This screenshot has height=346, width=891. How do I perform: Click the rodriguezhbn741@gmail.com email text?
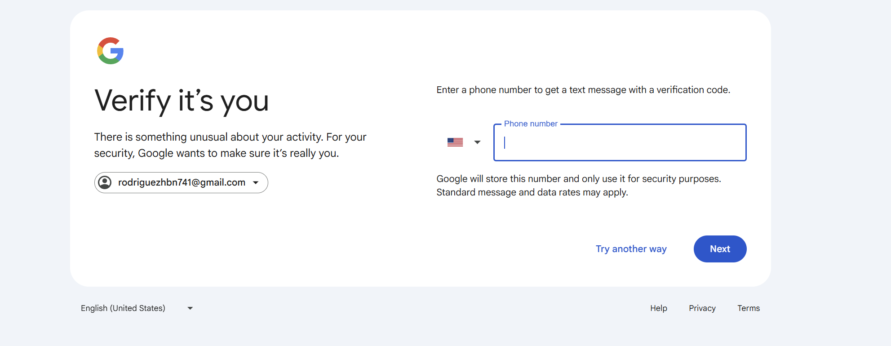click(182, 182)
